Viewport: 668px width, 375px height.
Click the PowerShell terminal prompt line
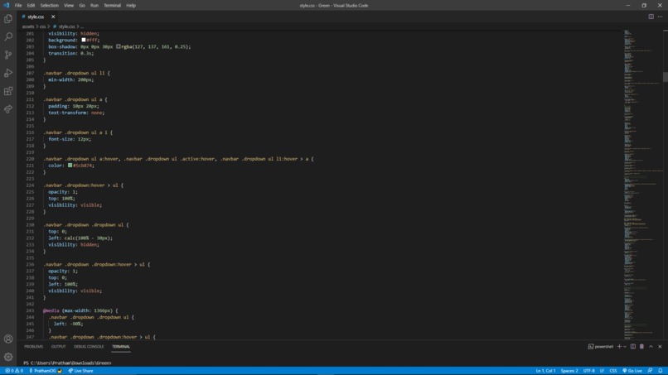67,363
